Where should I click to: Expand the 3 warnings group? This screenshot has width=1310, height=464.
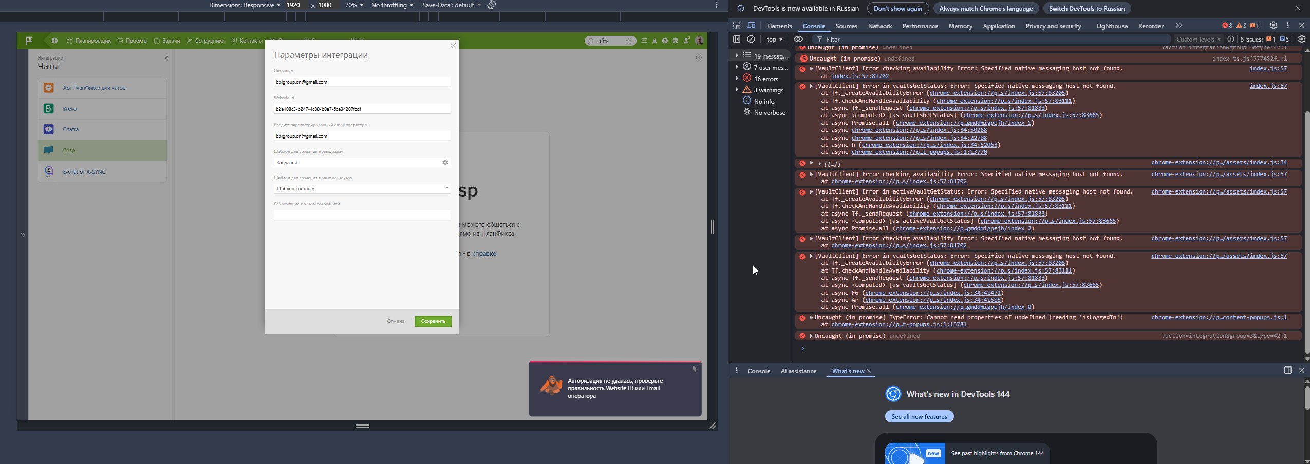737,90
